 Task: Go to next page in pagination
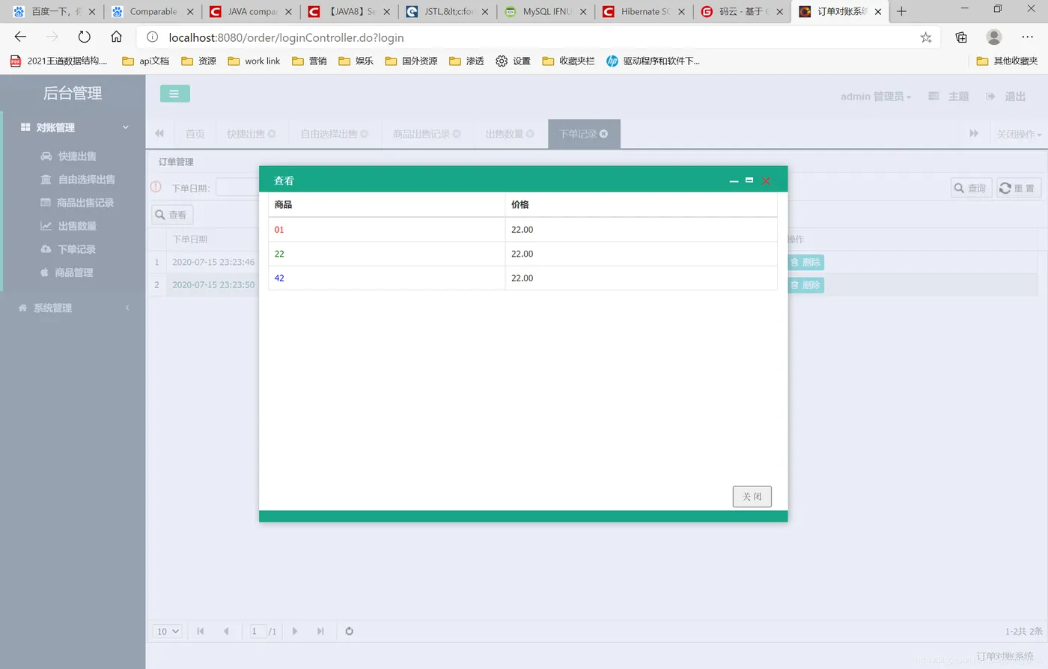(x=295, y=632)
